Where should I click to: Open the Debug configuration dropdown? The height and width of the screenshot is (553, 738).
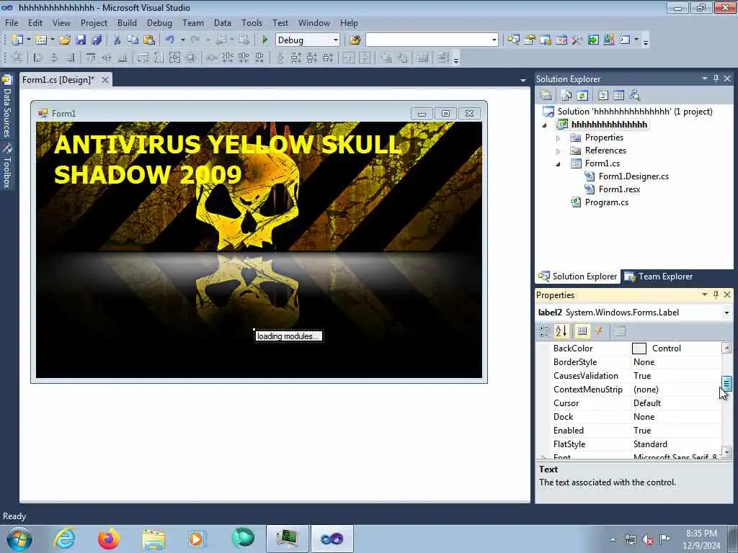tap(335, 40)
